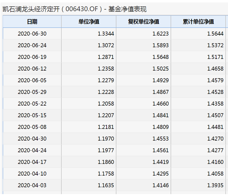Select the date cell 2020-05-08

coord(32,127)
